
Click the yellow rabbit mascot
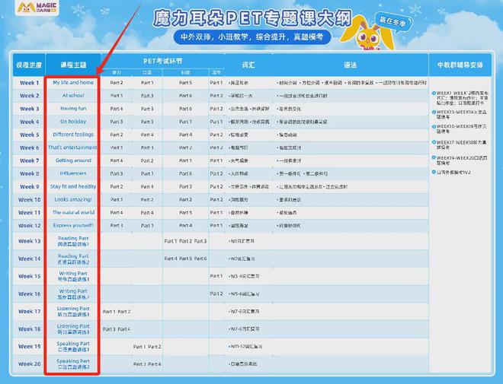(368, 34)
